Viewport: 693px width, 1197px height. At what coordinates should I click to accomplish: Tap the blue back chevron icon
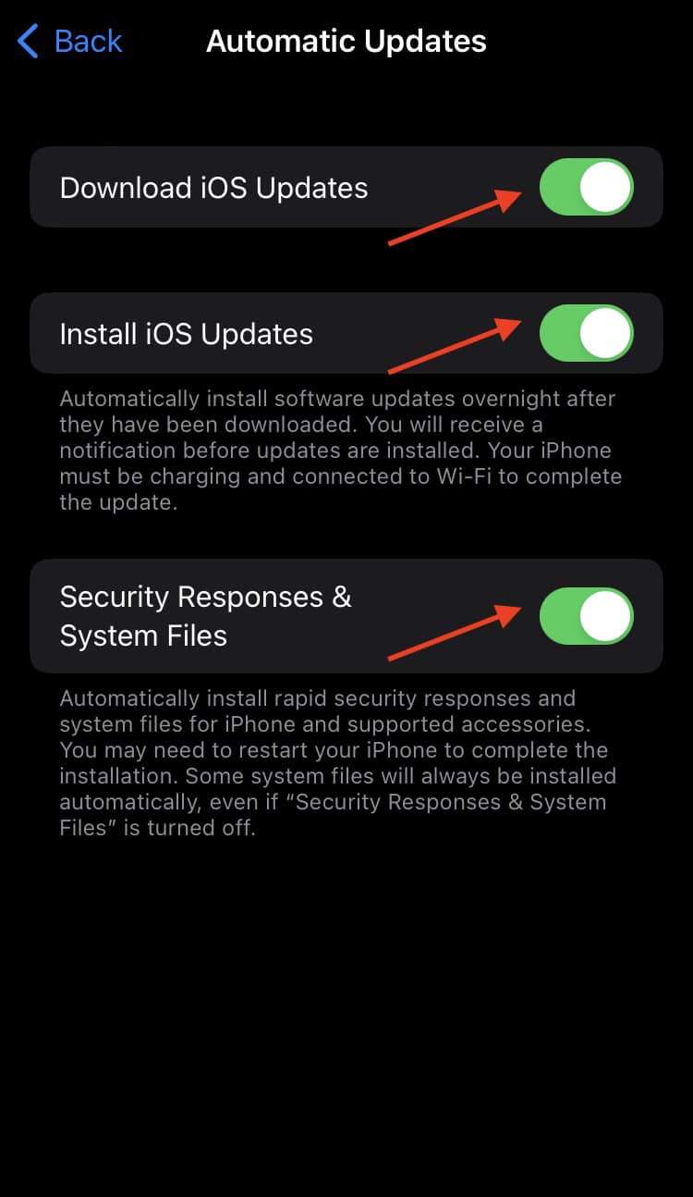28,42
